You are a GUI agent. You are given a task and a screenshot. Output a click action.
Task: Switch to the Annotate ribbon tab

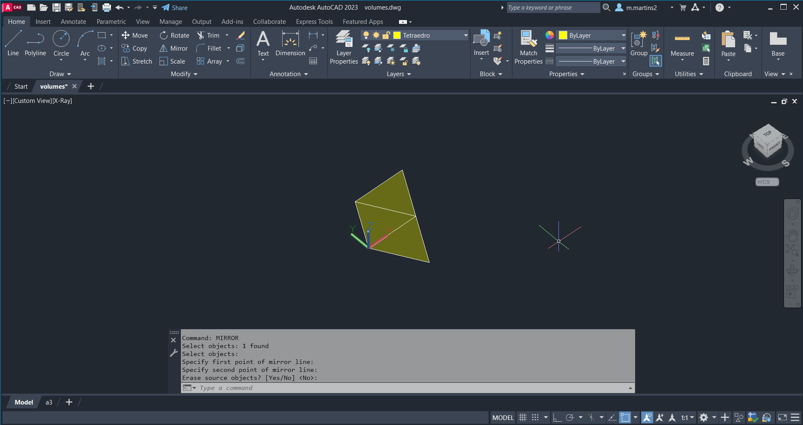pos(73,22)
